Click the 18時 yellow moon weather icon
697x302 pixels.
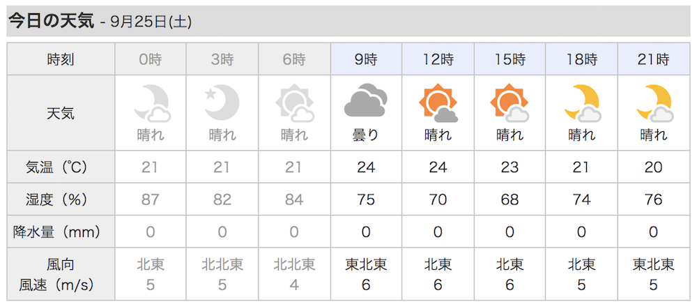pos(583,103)
